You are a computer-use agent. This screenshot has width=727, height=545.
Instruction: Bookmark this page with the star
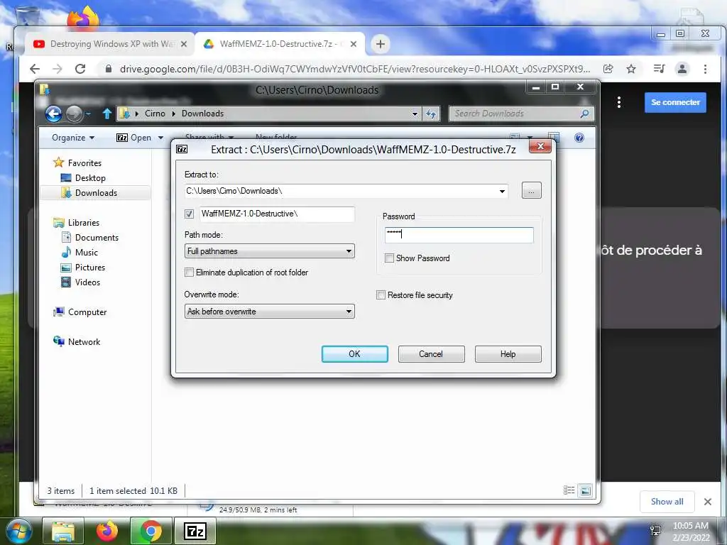tap(631, 69)
